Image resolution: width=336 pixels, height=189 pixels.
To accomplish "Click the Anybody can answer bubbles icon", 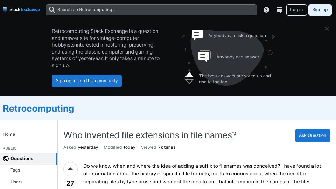I will pyautogui.click(x=204, y=56).
